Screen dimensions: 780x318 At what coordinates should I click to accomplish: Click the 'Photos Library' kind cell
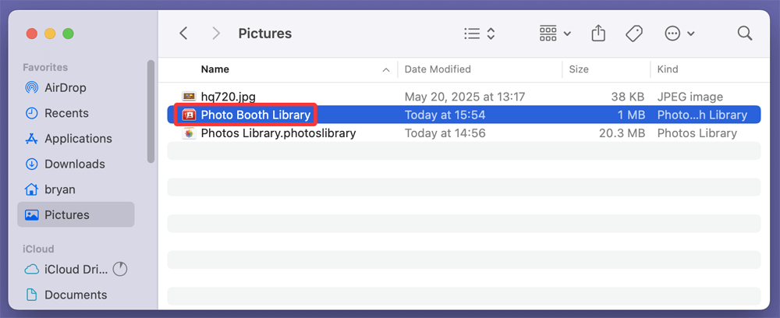697,133
